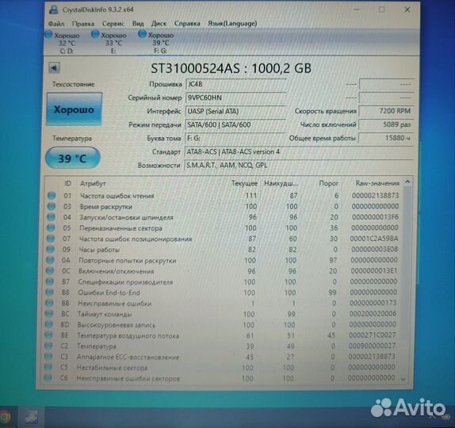The image size is (455, 428).
Task: Click status icon of Таймаут команды row
Action: click(x=49, y=314)
